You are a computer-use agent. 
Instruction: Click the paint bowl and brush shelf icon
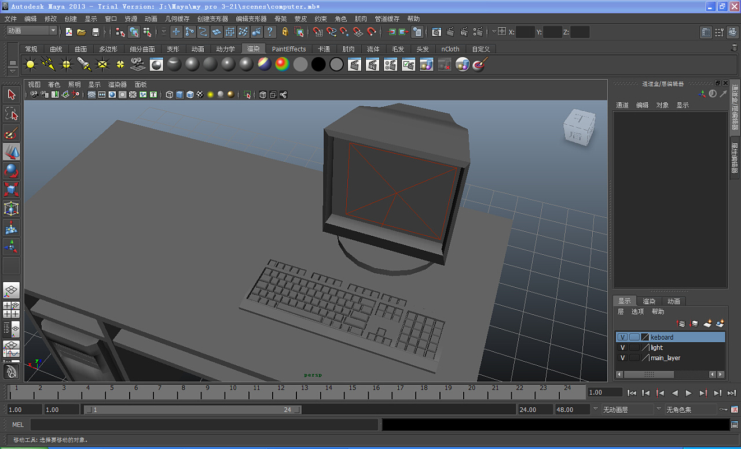480,64
